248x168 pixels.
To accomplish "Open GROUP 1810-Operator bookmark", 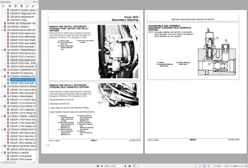I will pos(23,136).
